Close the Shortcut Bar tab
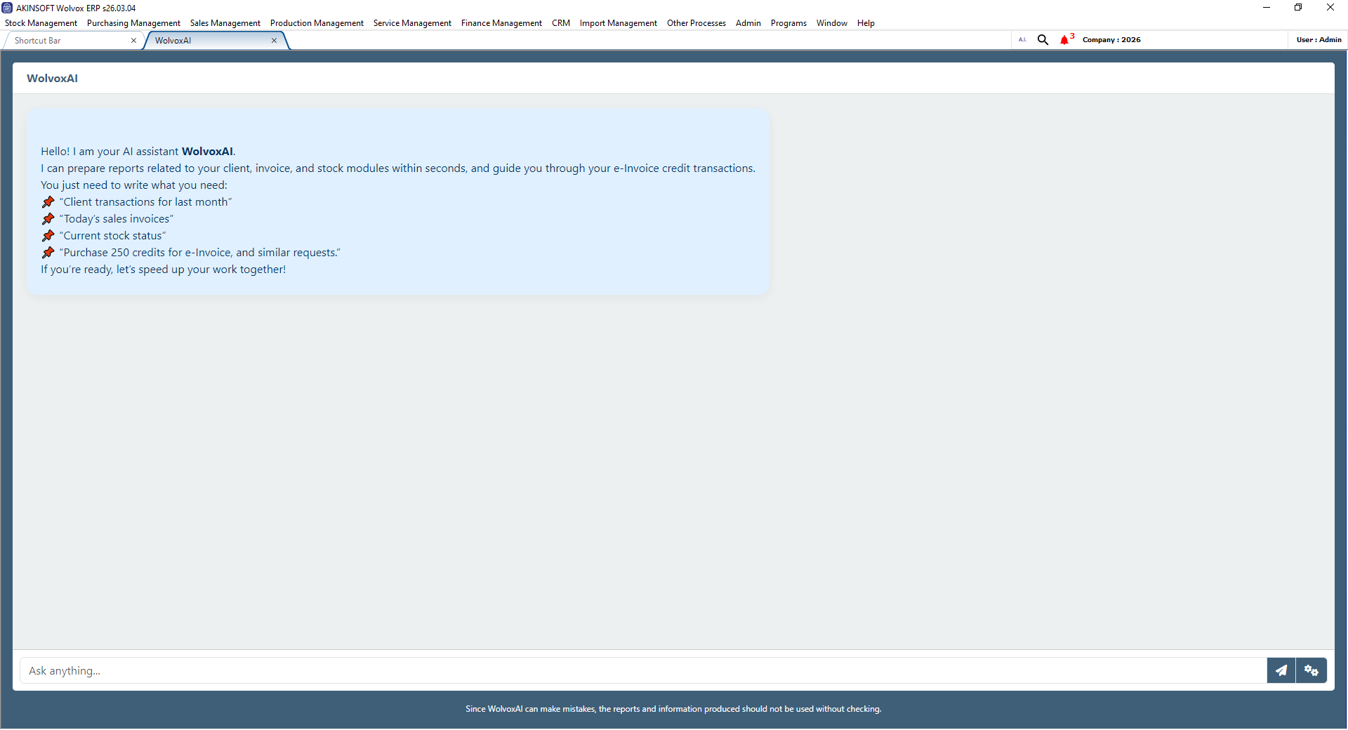 tap(133, 41)
